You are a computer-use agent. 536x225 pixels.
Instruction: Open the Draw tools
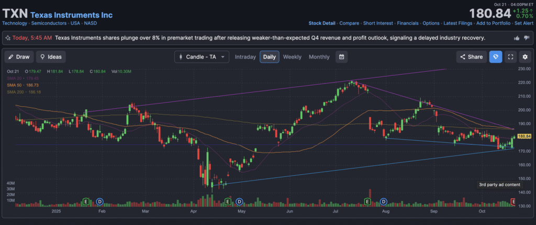tap(19, 57)
